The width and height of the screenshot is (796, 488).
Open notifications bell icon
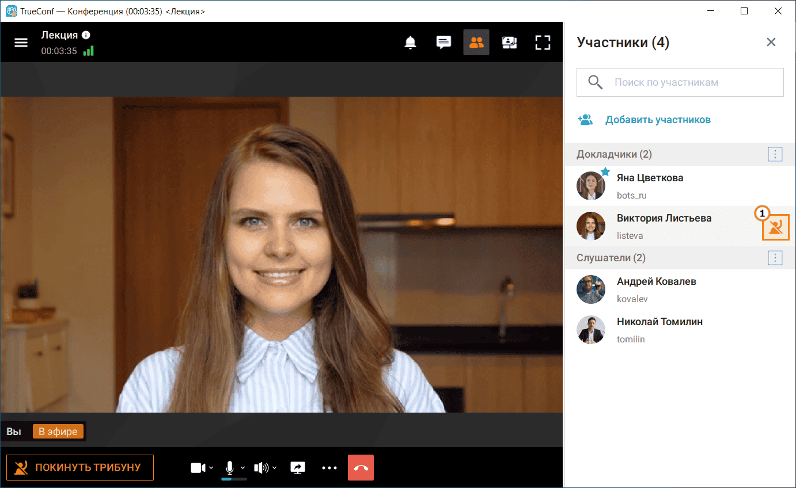click(x=410, y=43)
